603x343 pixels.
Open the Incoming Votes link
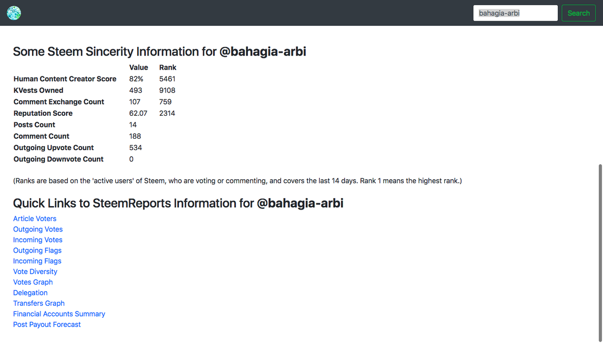coord(38,240)
